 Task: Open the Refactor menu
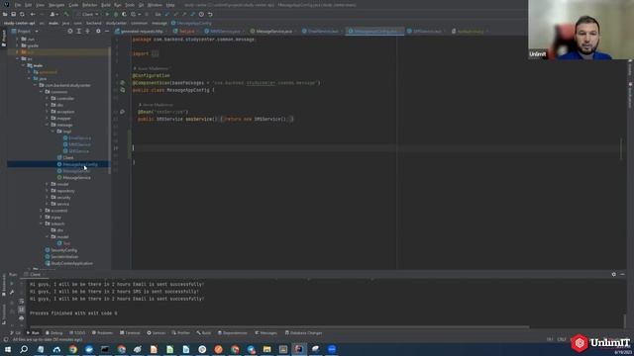coord(90,5)
